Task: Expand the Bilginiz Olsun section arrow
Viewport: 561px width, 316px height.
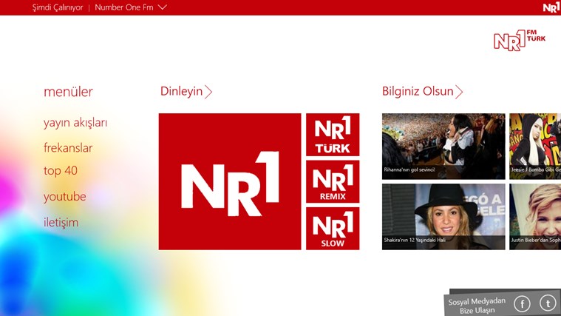Action: (459, 92)
